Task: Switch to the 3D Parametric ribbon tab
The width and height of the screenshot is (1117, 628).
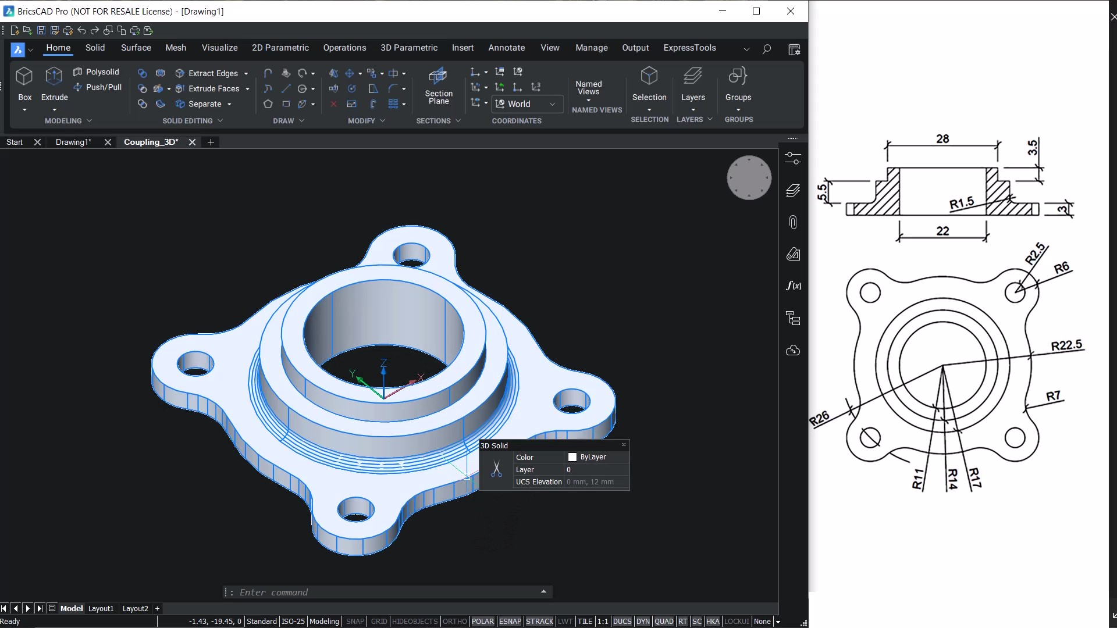Action: tap(409, 48)
